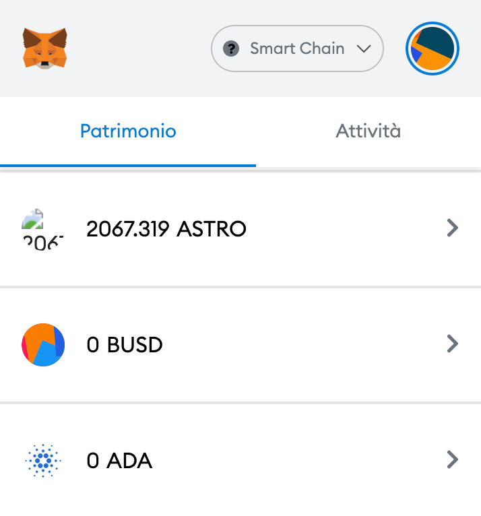This screenshot has width=481, height=516.
Task: Click the ADA symbol text
Action: (x=129, y=460)
